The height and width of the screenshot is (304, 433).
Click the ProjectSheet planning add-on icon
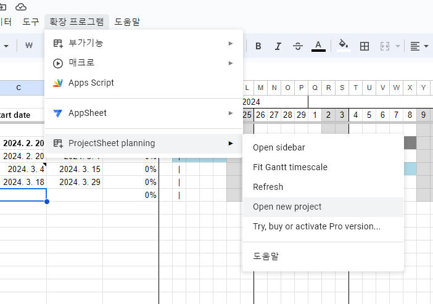coord(58,143)
